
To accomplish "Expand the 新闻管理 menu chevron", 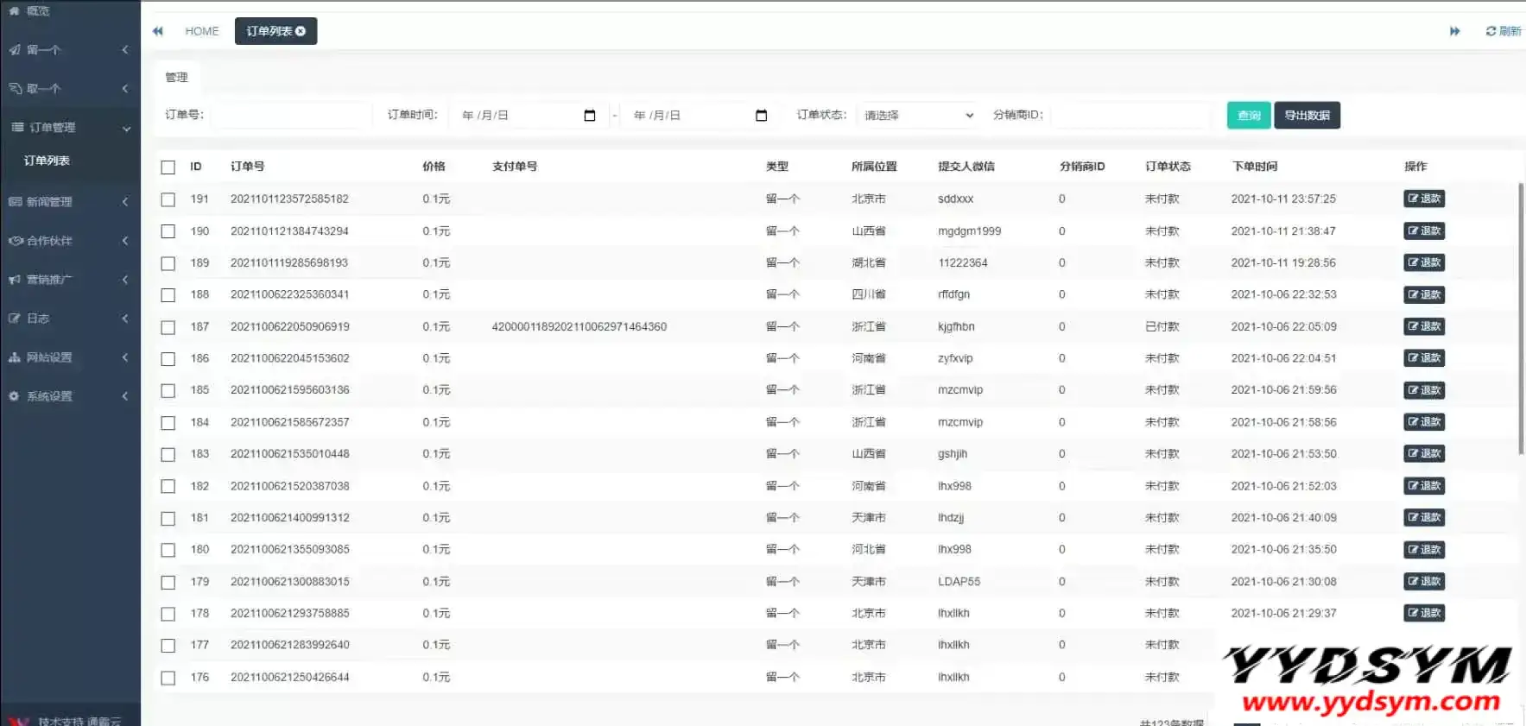I will pyautogui.click(x=125, y=202).
